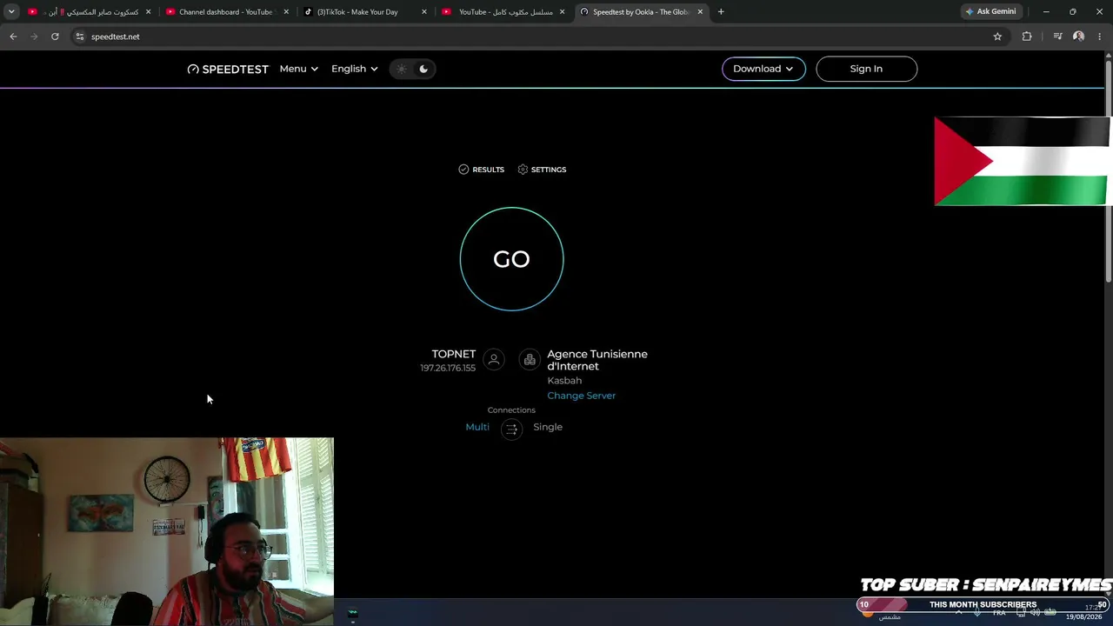
Task: Click the taskbar app icon
Action: click(352, 614)
